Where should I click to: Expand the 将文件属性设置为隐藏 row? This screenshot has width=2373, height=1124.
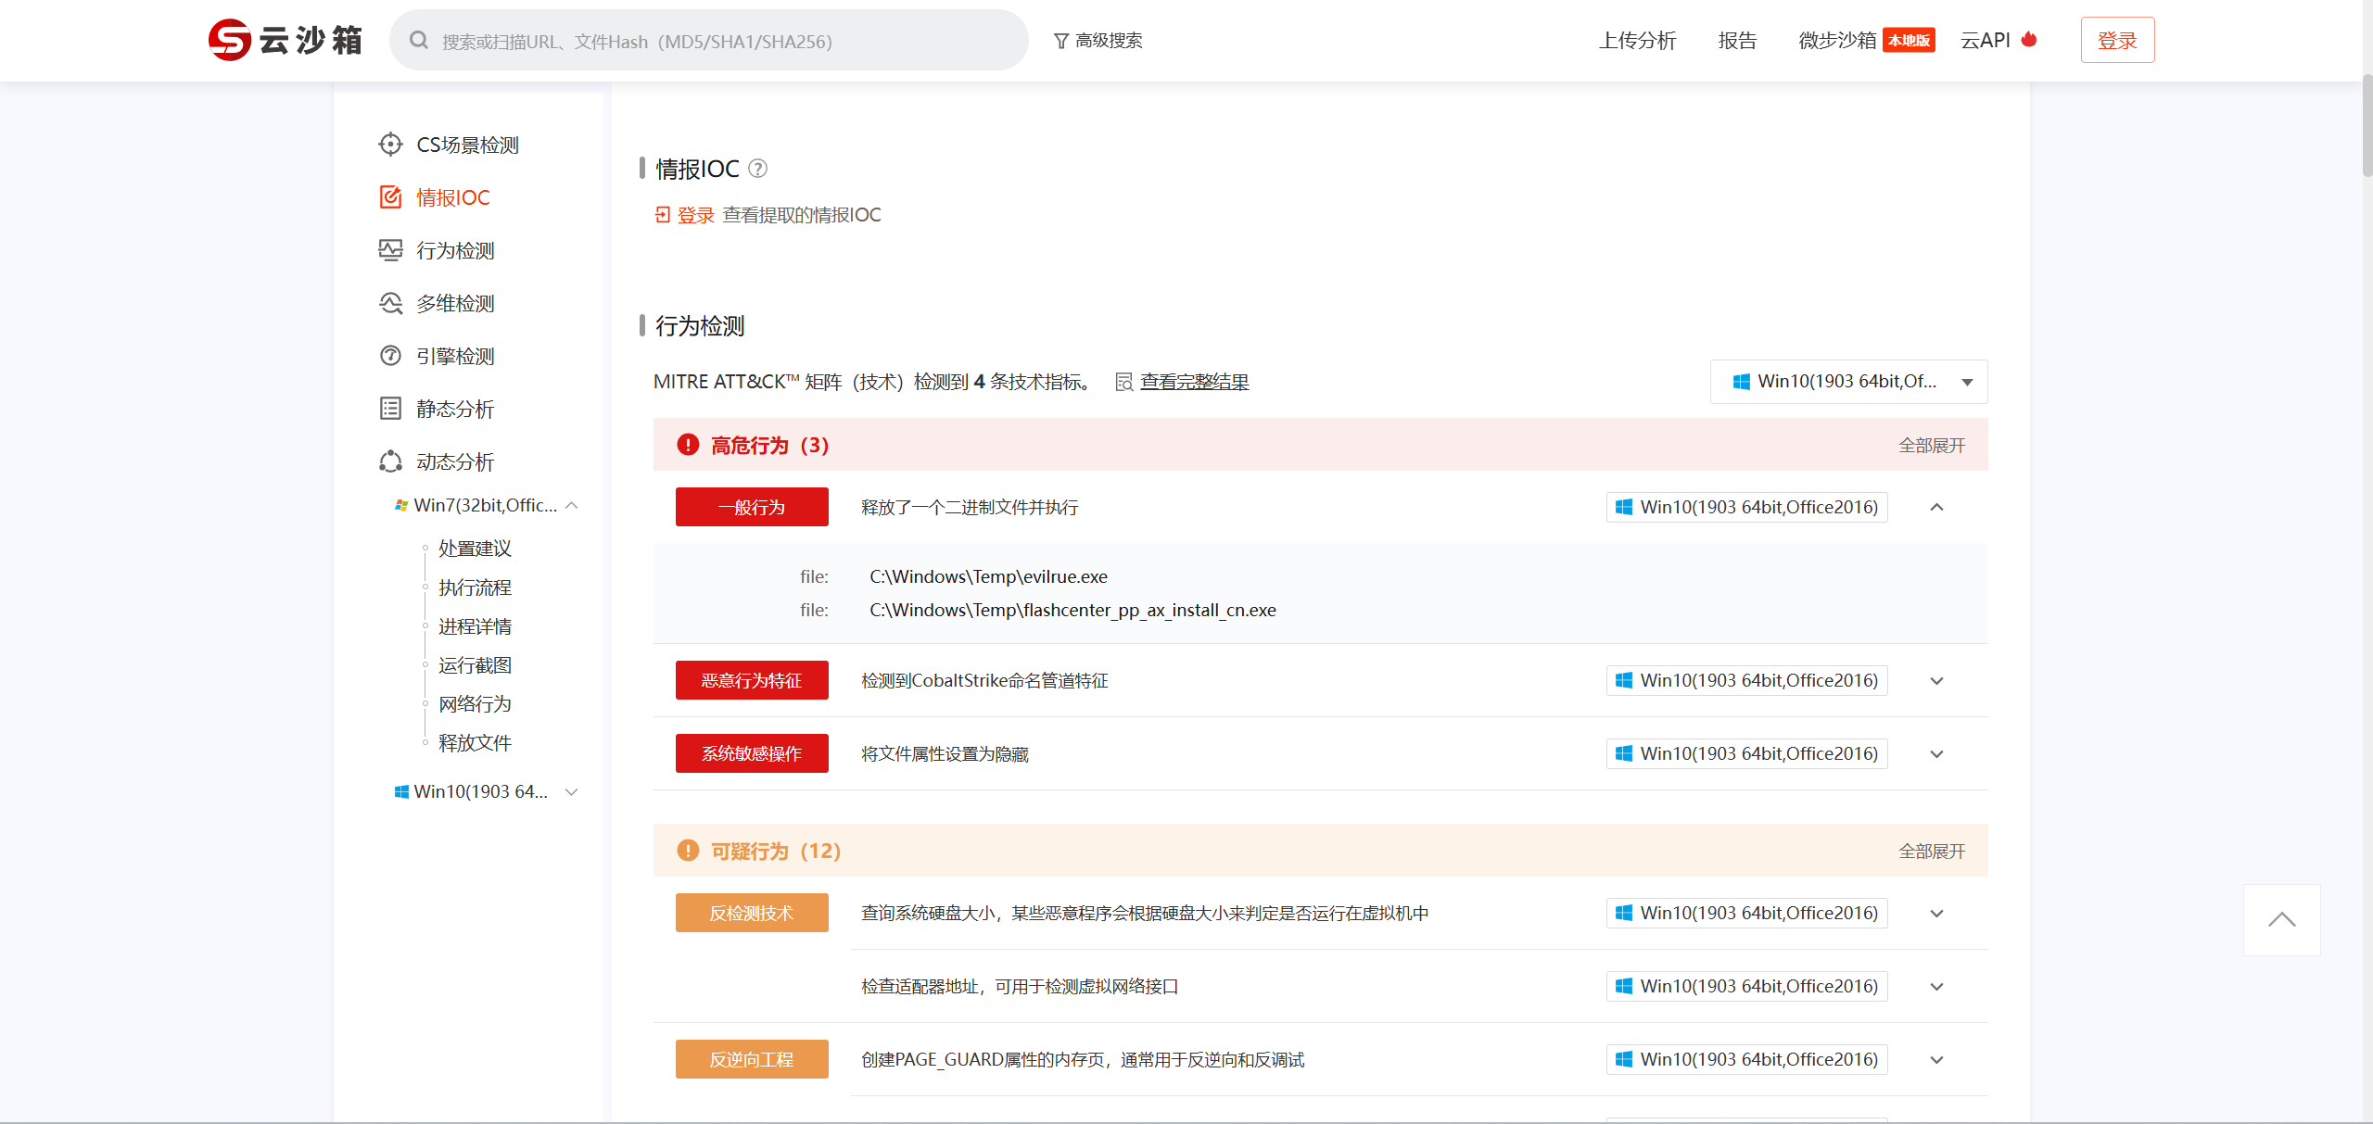(x=1936, y=754)
